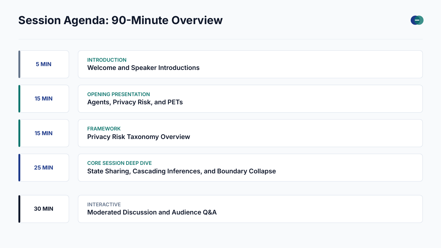The image size is (441, 248).
Task: Click the "FRAMEWORK" label
Action: click(104, 129)
